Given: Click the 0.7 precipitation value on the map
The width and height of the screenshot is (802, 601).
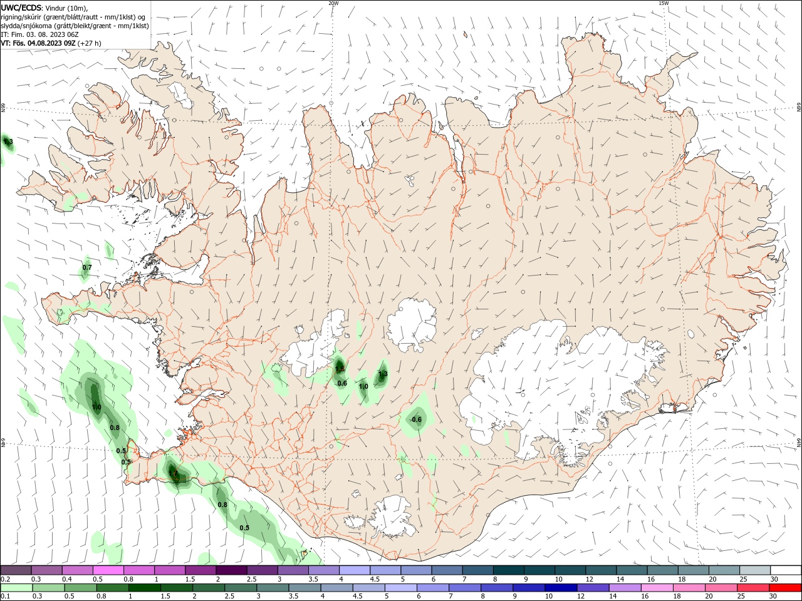Looking at the screenshot, I should click(x=87, y=267).
